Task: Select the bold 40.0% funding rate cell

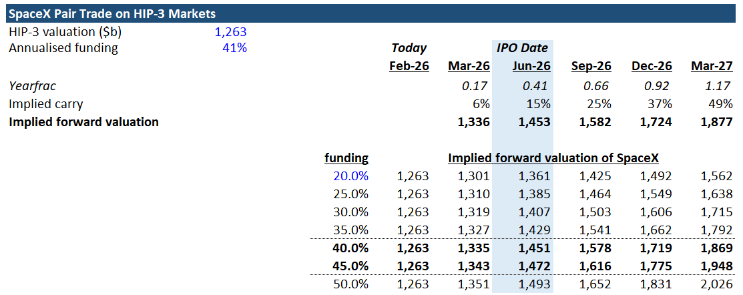Action: click(350, 248)
